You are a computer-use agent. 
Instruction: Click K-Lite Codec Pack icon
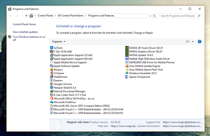click(52, 95)
